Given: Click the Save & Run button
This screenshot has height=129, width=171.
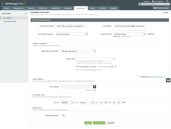Looking at the screenshot, I should [x=99, y=123].
